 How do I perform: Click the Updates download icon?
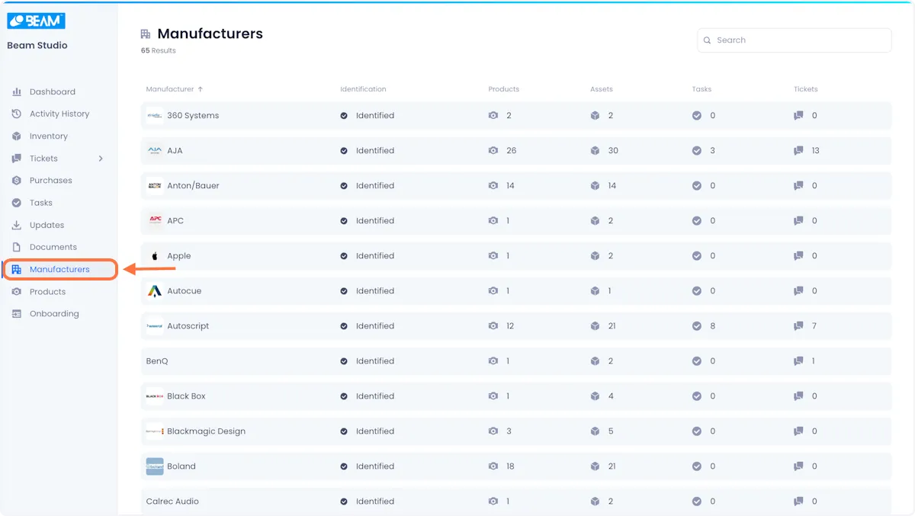click(x=17, y=225)
